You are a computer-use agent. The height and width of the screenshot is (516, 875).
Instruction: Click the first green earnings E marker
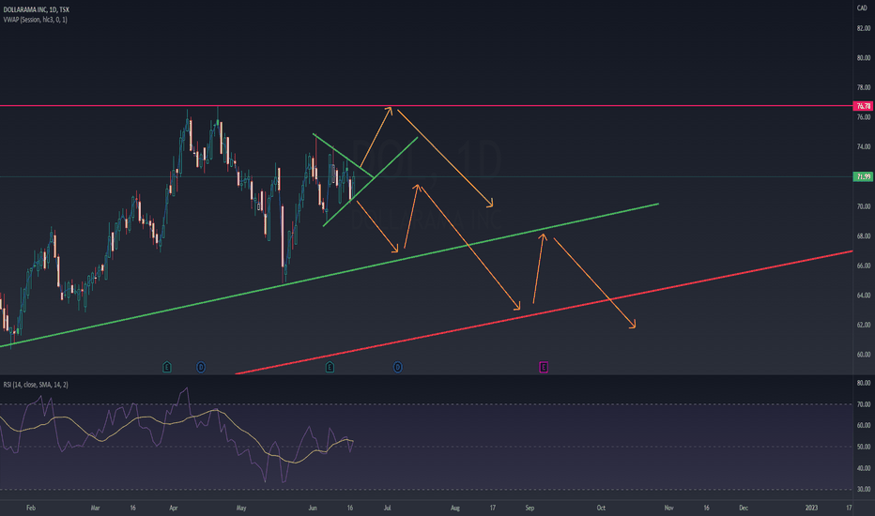pyautogui.click(x=167, y=367)
